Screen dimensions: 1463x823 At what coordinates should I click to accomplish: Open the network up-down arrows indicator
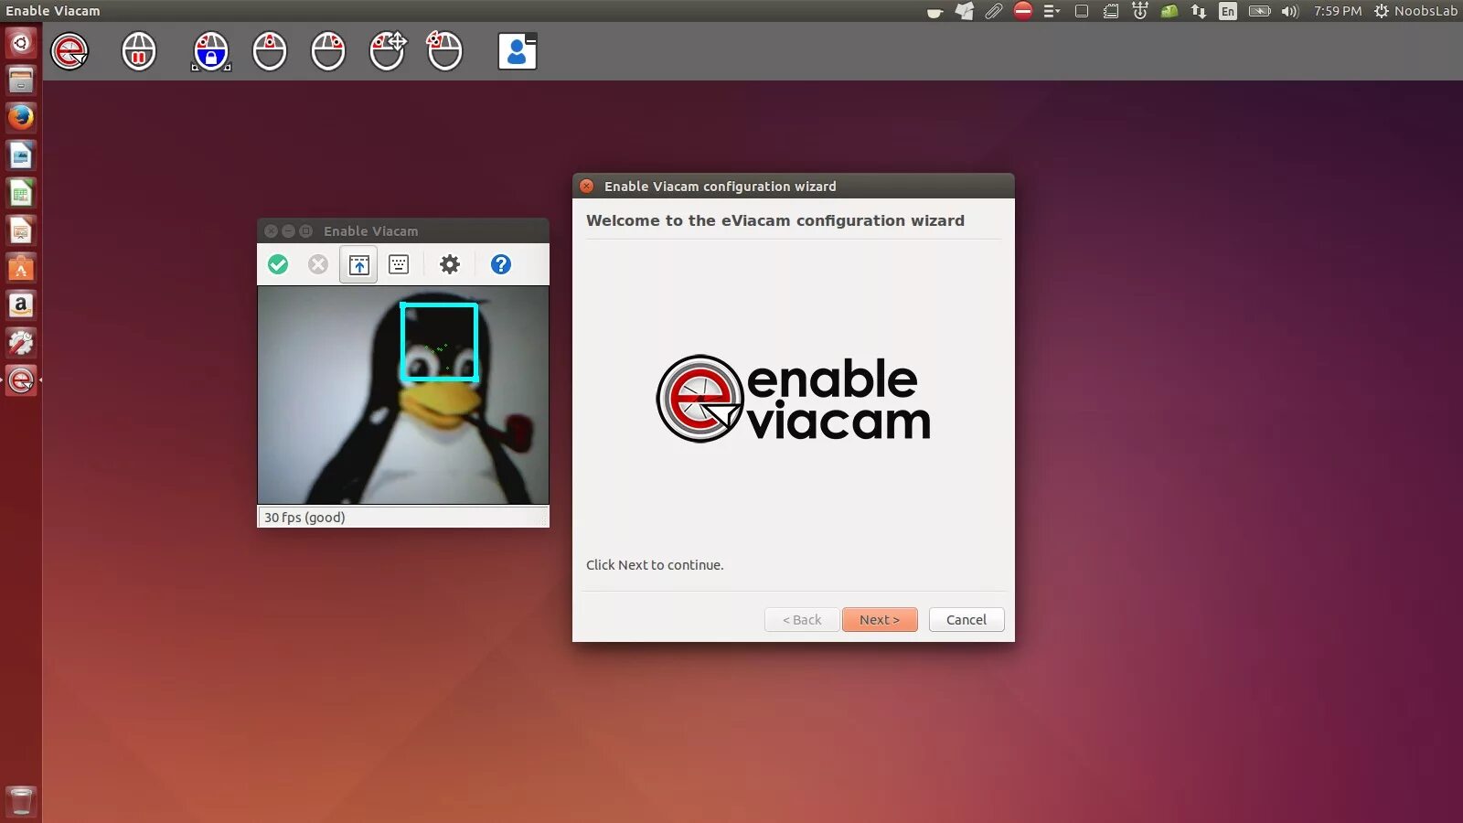click(x=1198, y=11)
